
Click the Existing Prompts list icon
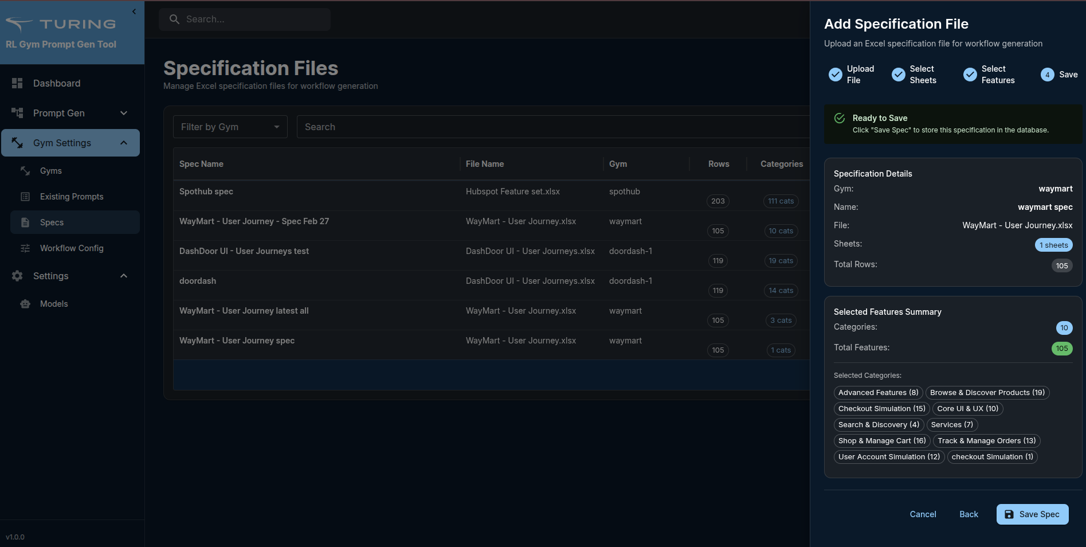pyautogui.click(x=25, y=197)
